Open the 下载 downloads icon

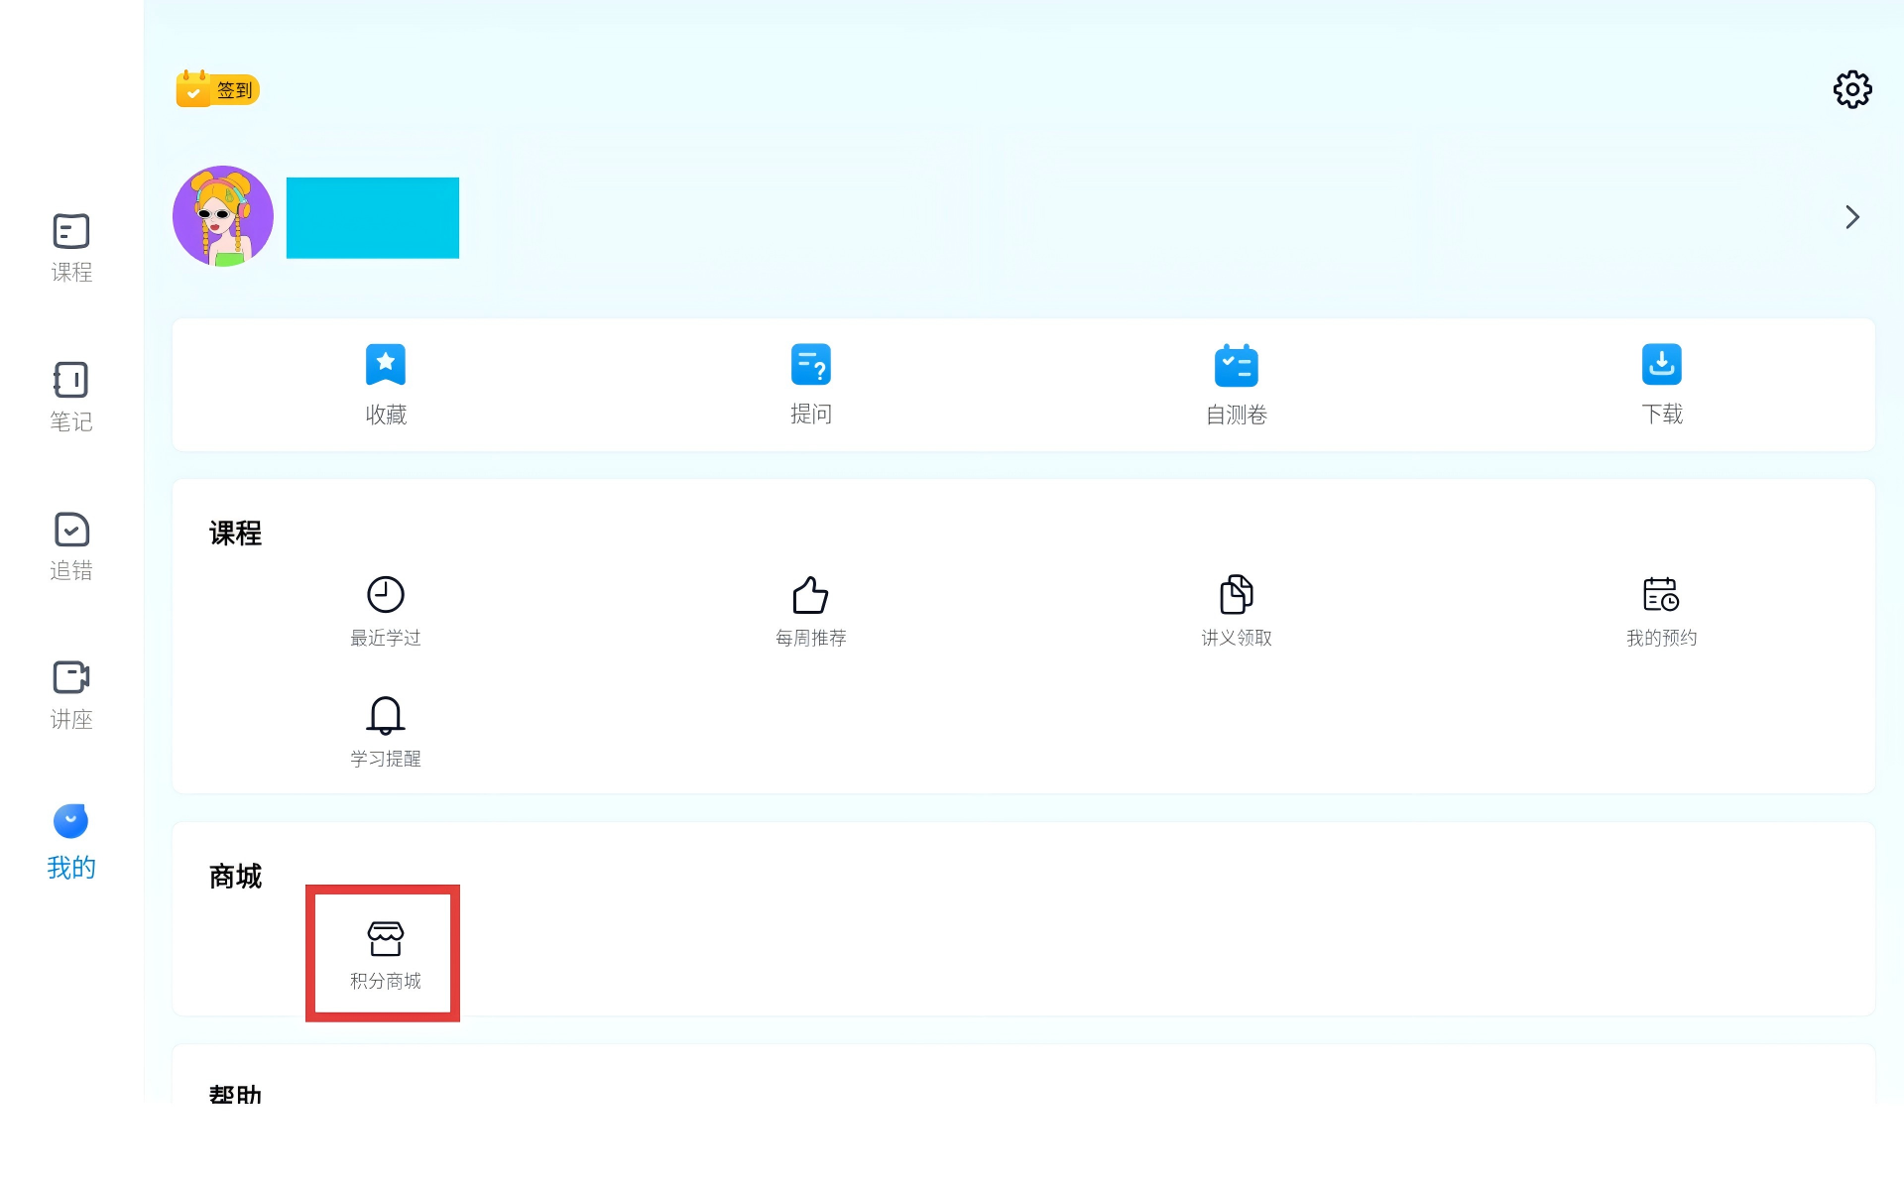[x=1661, y=365]
